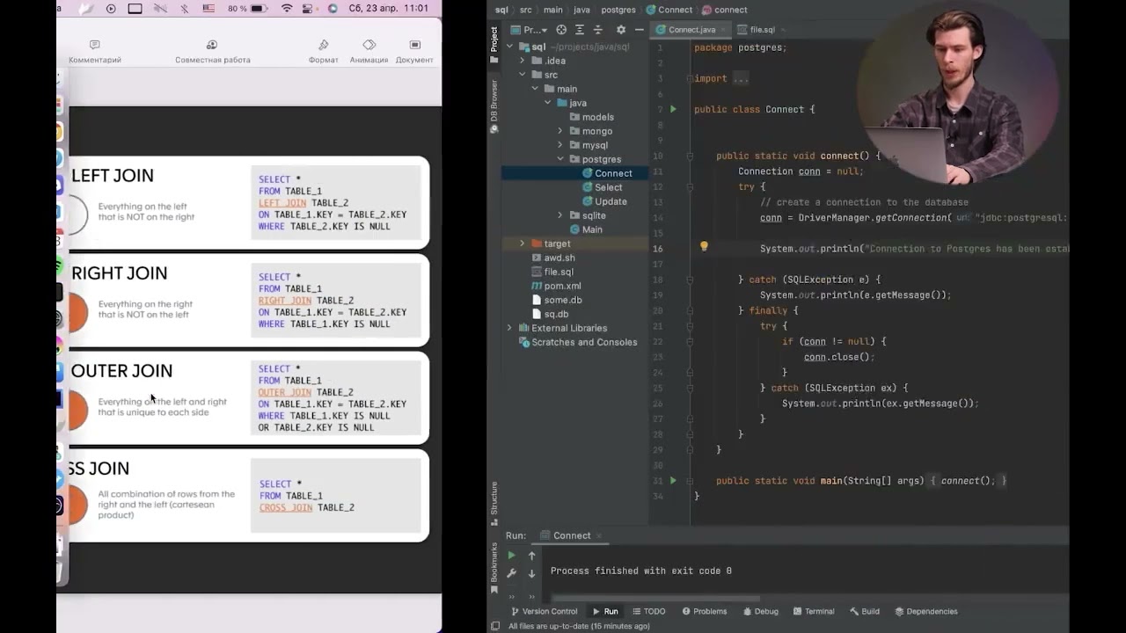Image resolution: width=1126 pixels, height=633 pixels.
Task: Open the Анимация inspector in Keynote
Action: 369,51
